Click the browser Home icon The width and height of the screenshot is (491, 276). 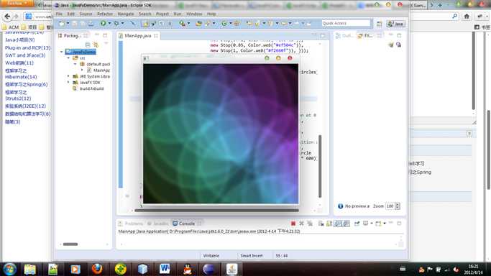[467, 17]
